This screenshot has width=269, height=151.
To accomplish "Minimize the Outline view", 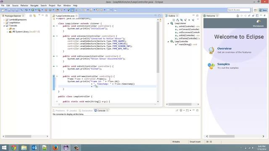I will click(193, 16).
